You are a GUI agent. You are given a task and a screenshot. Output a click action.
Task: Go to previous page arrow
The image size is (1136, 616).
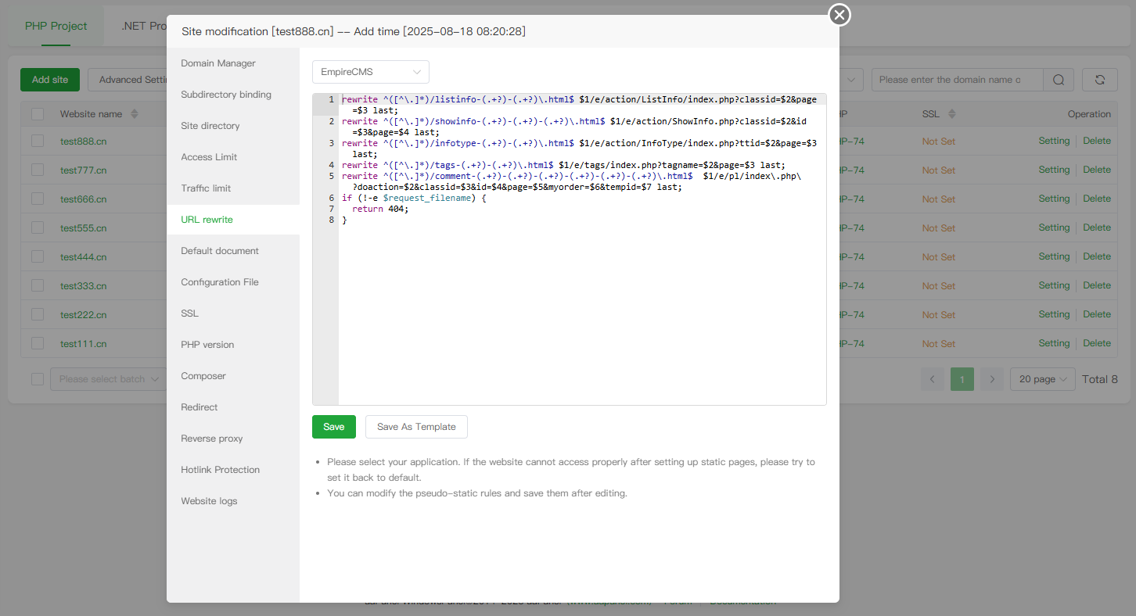click(932, 379)
